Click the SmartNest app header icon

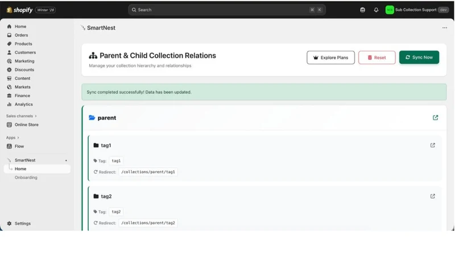pyautogui.click(x=83, y=28)
